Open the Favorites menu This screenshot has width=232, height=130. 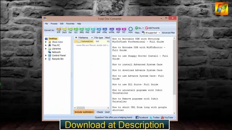click(x=70, y=23)
